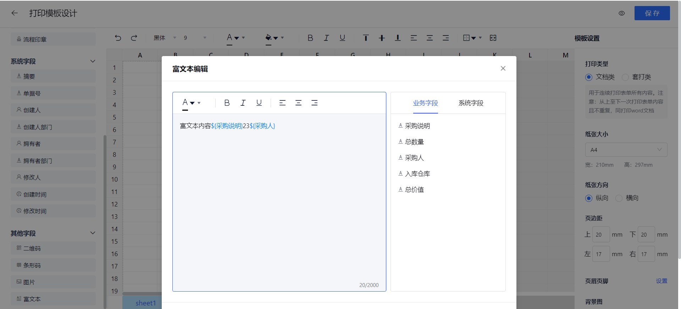This screenshot has height=309, width=681.
Task: Open main toolbar font color dropdown arrow
Action: pos(243,38)
